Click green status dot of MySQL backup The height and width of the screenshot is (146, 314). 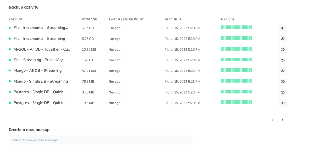point(10,49)
